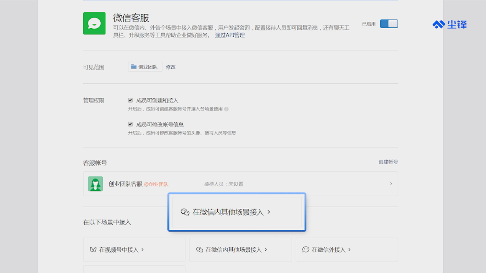Click the 可见范围 label

pyautogui.click(x=94, y=67)
